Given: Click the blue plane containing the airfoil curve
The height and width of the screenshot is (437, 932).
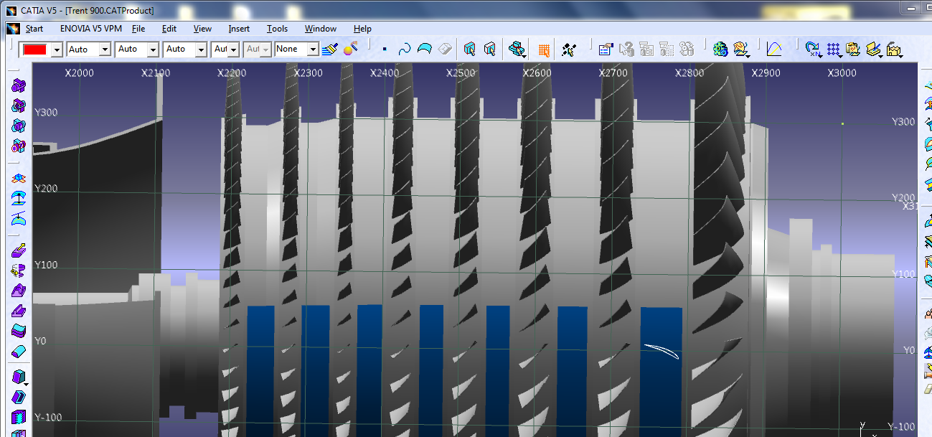Looking at the screenshot, I should pos(661,387).
